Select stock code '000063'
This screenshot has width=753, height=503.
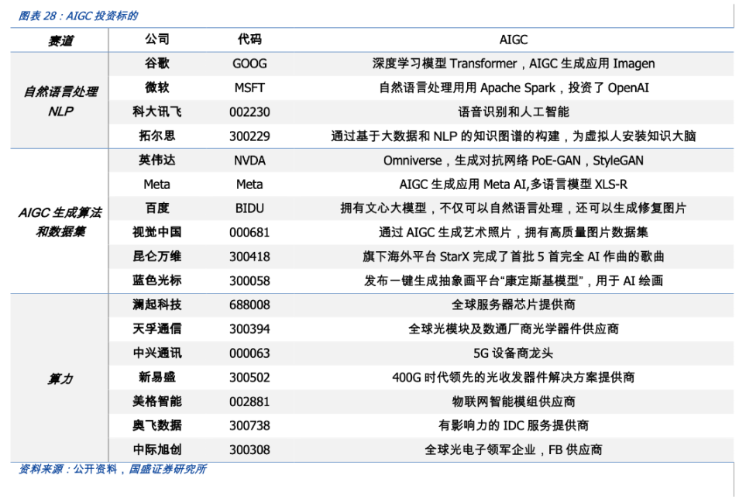coord(249,353)
